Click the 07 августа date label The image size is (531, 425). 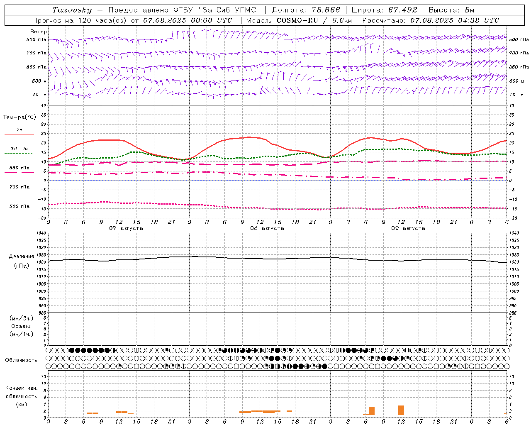pos(126,228)
